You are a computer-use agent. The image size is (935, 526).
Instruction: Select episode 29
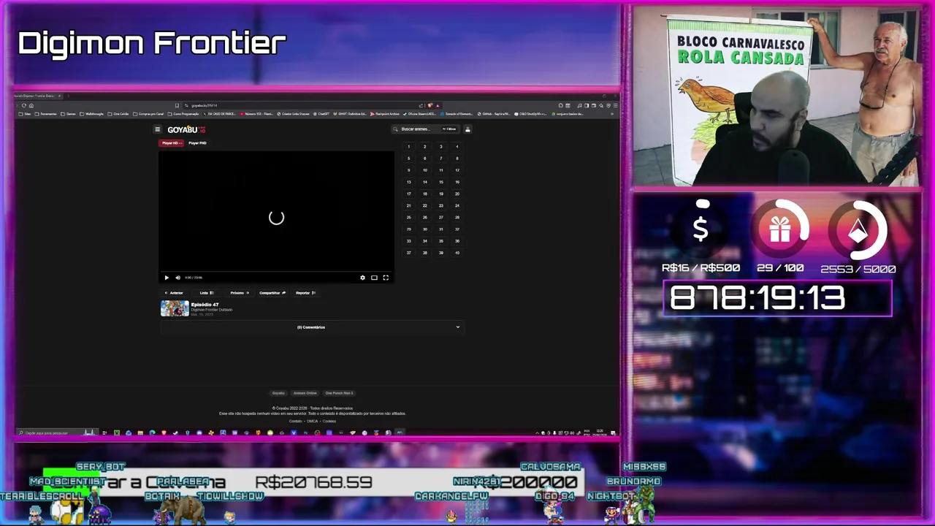click(408, 229)
